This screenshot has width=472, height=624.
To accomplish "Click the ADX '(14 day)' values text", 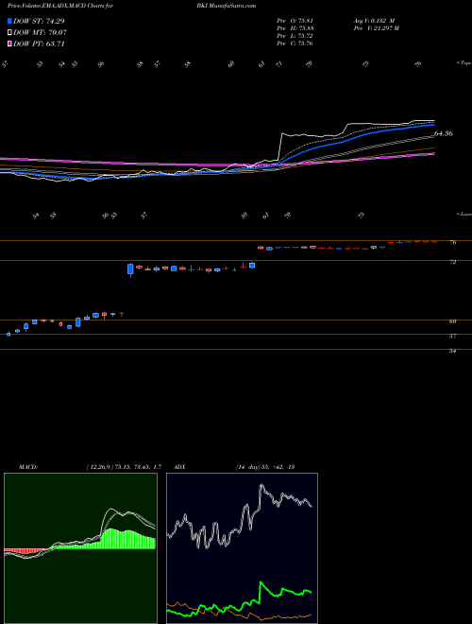I will pyautogui.click(x=263, y=467).
